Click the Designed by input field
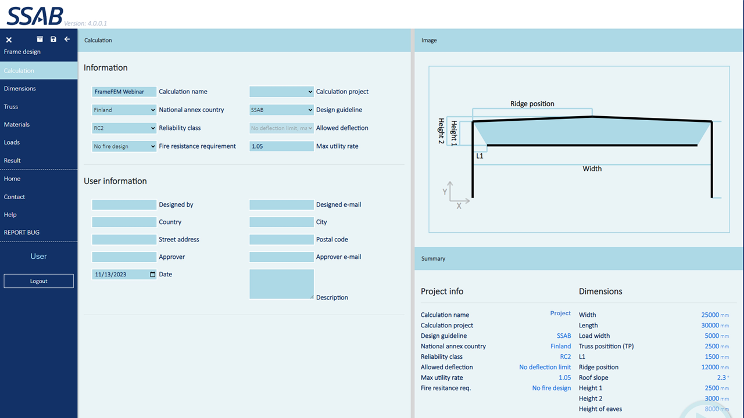Screen dimensions: 744x418 point(124,205)
